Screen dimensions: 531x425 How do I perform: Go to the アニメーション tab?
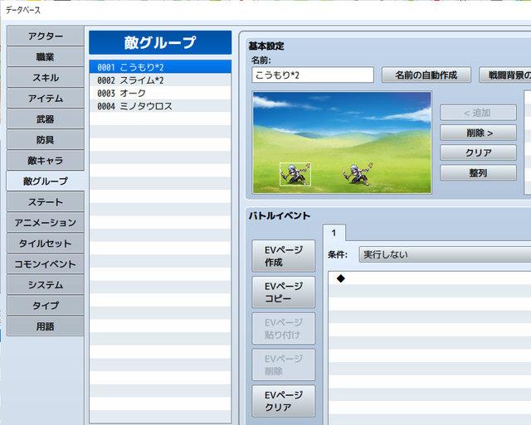pyautogui.click(x=46, y=223)
